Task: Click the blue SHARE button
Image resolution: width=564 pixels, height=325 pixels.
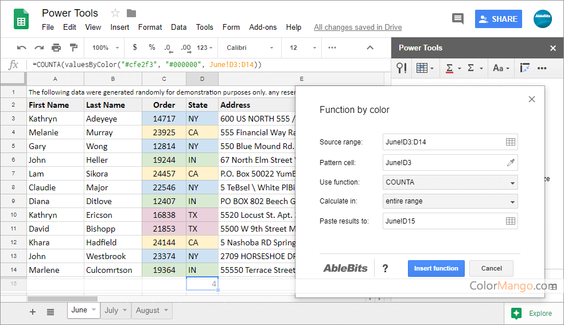Action: pos(498,19)
